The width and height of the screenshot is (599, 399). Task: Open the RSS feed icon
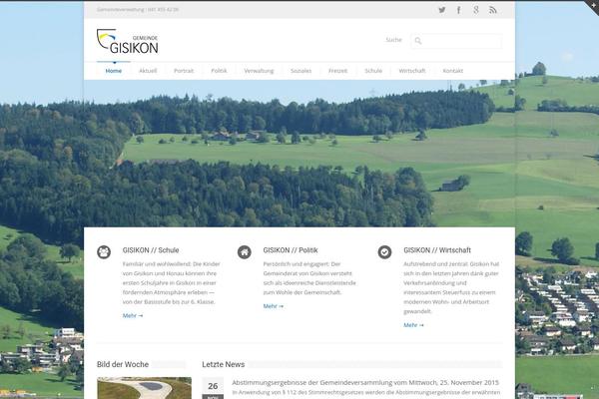pyautogui.click(x=493, y=10)
